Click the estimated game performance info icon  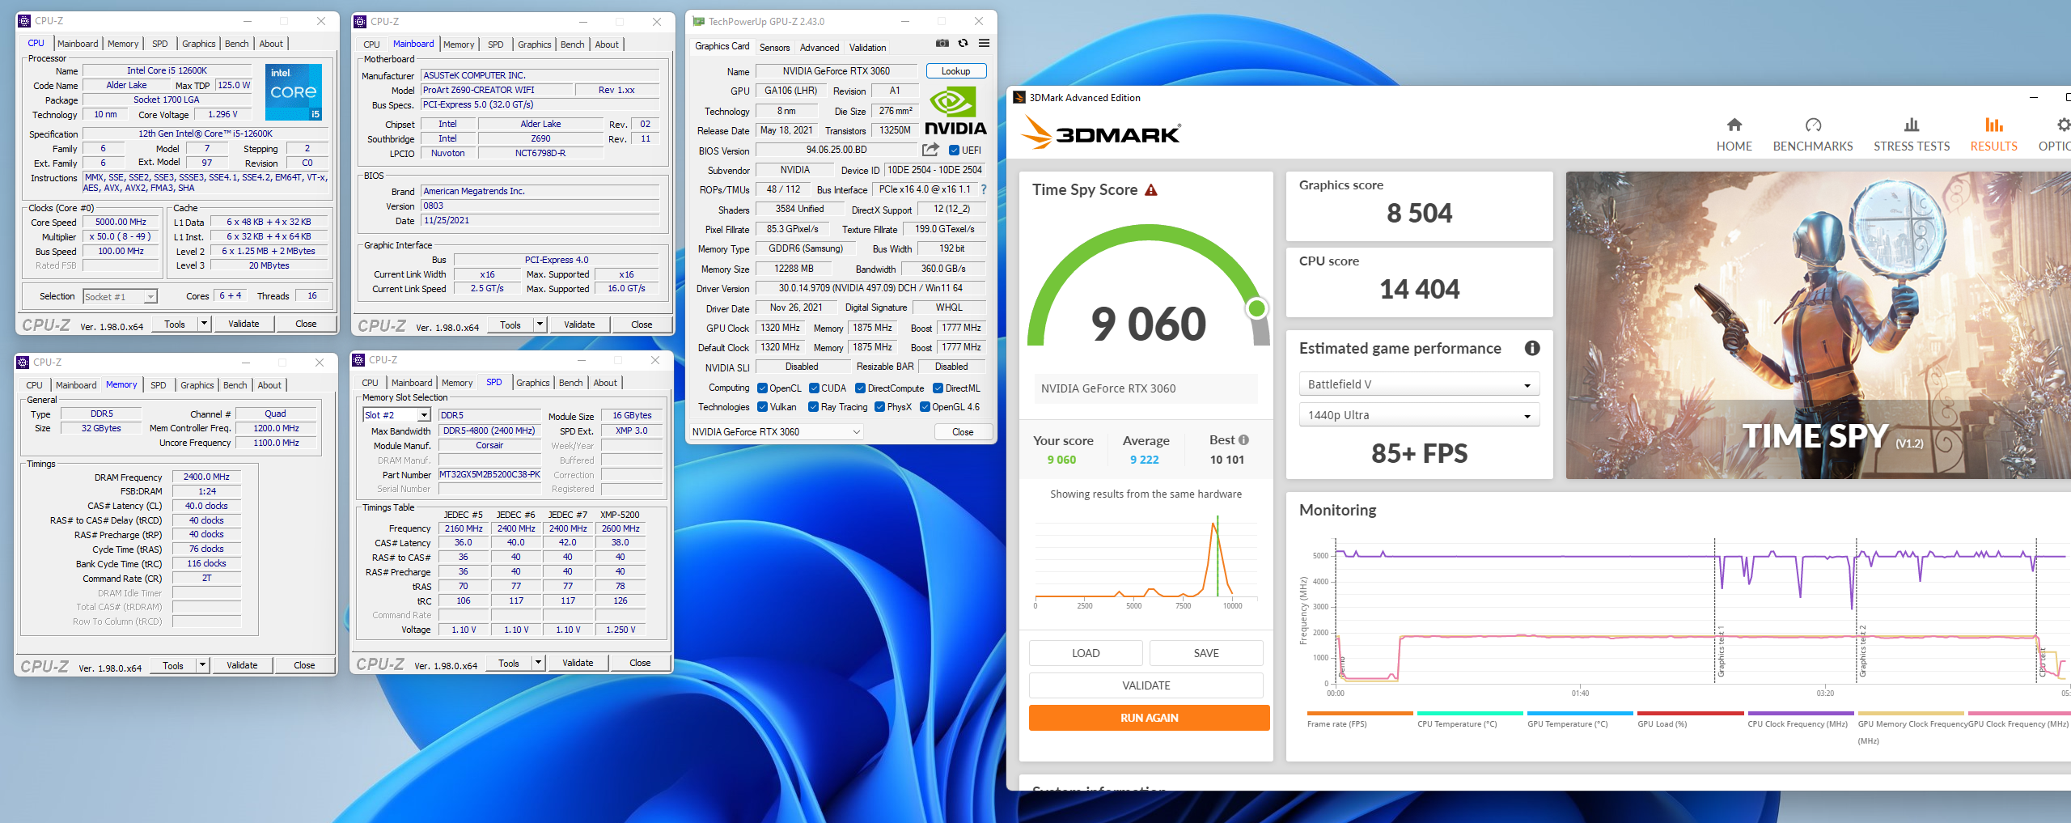[1531, 348]
